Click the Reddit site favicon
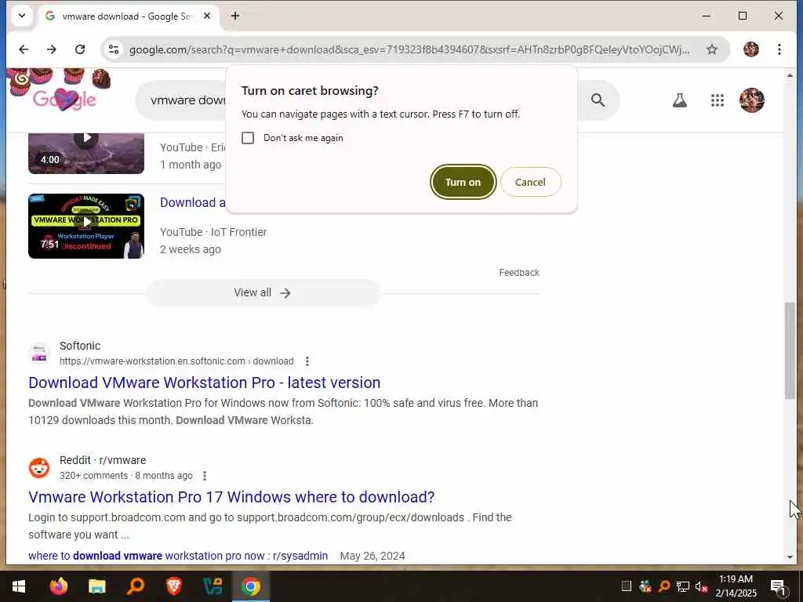Viewport: 803px width, 602px height. [x=39, y=468]
